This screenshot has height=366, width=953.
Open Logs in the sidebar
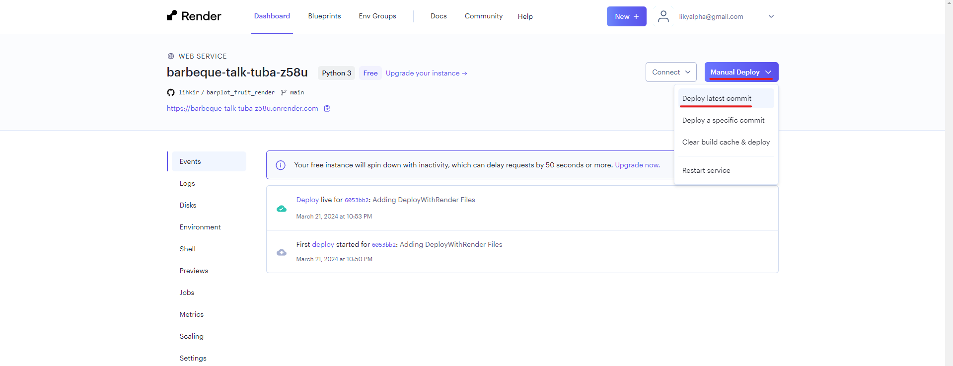click(x=187, y=183)
